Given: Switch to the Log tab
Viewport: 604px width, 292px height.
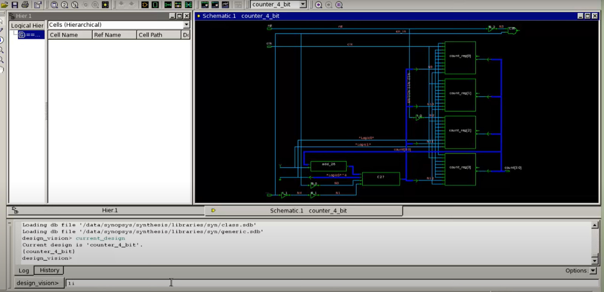Looking at the screenshot, I should coord(23,270).
